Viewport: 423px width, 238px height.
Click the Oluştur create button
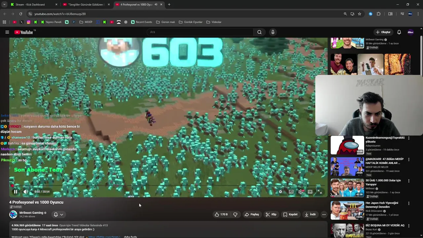(383, 32)
